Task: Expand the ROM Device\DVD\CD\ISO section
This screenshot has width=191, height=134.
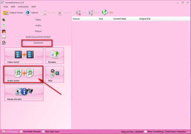Action: click(x=38, y=37)
